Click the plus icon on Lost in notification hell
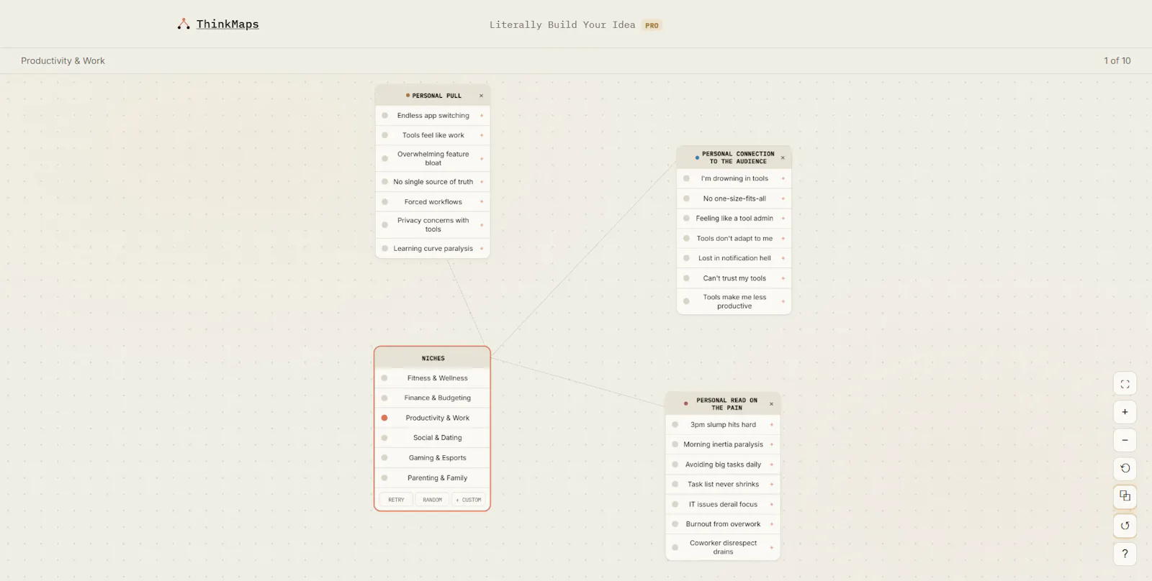The height and width of the screenshot is (581, 1152). tap(783, 258)
